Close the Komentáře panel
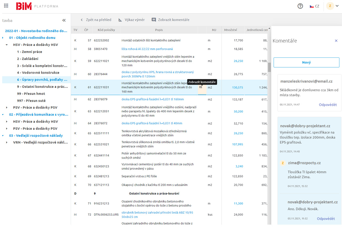Image resolution: width=342 pixels, height=229 pixels. point(336,41)
